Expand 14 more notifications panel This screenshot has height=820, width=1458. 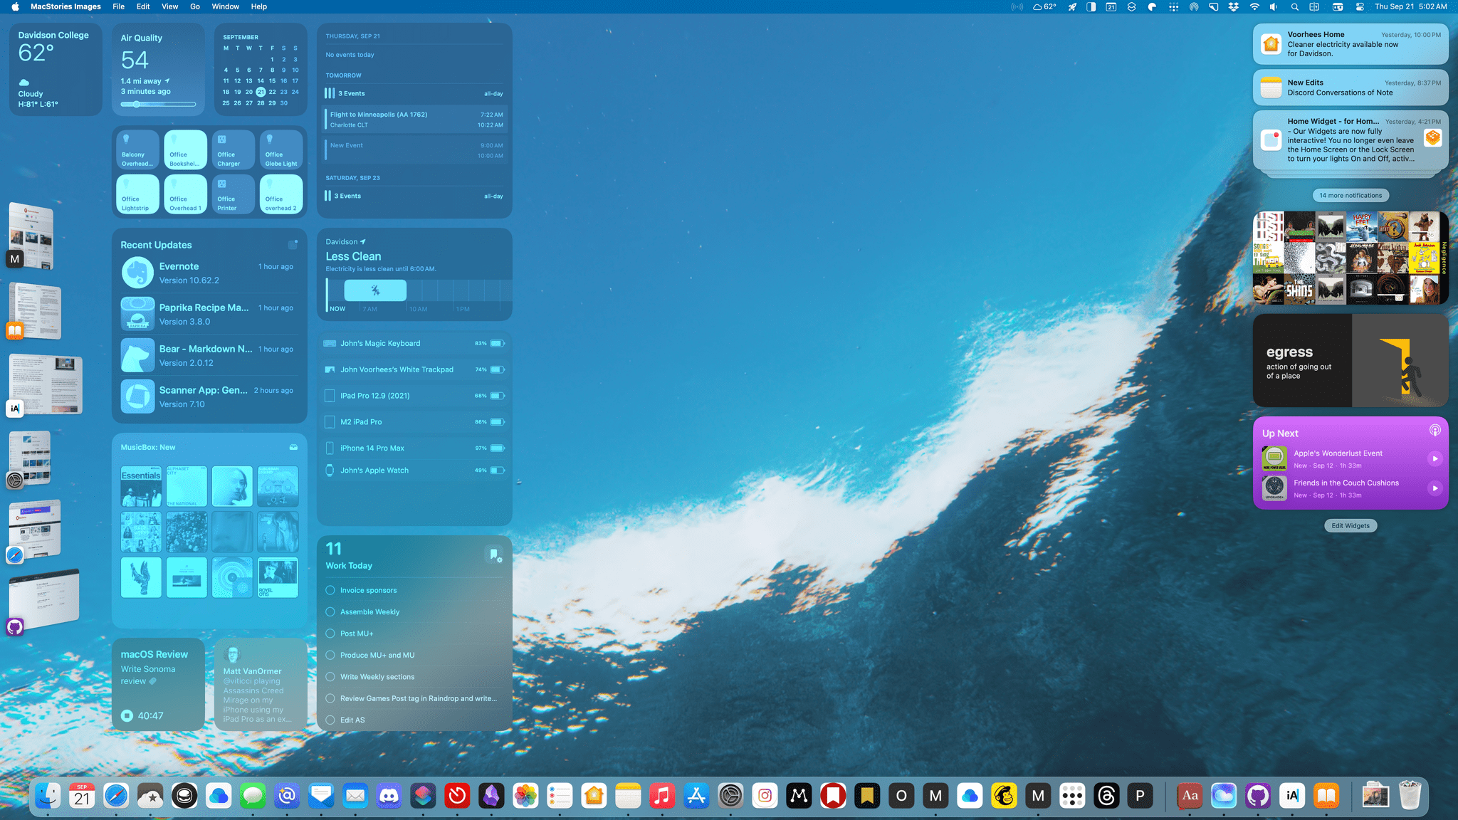pyautogui.click(x=1350, y=195)
